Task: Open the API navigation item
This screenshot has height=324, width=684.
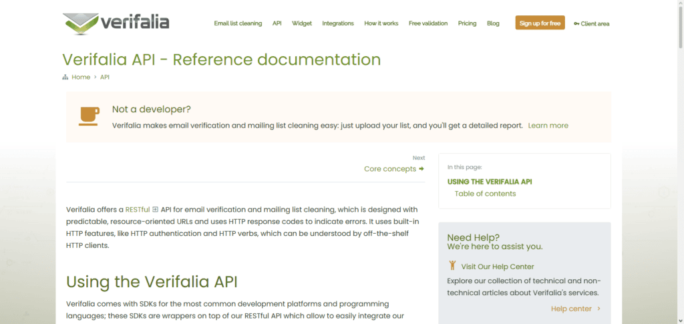Action: point(277,23)
